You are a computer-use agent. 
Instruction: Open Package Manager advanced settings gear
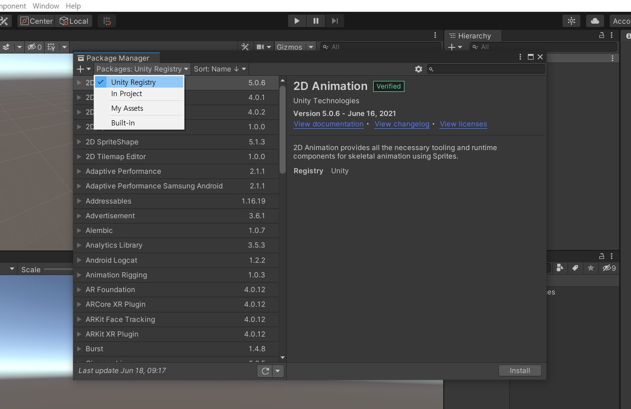coord(419,69)
